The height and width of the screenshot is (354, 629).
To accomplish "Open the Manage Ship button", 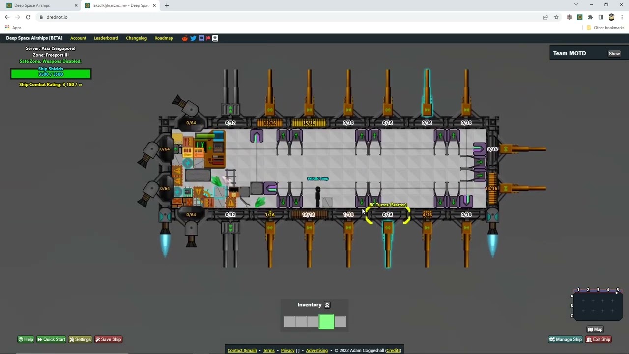I will click(x=566, y=339).
